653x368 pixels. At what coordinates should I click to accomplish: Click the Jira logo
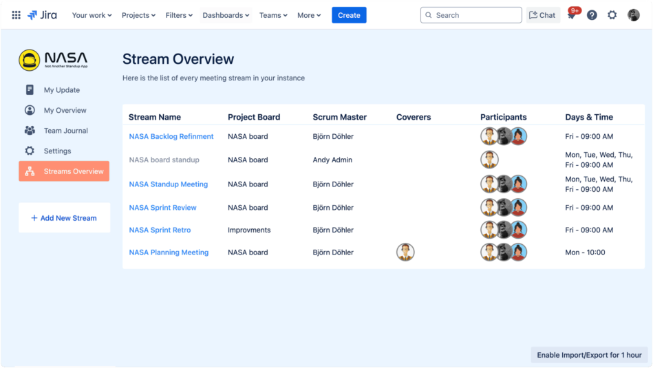pyautogui.click(x=42, y=15)
